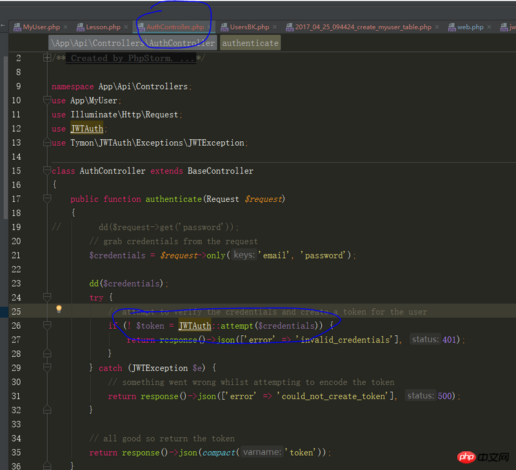This screenshot has width=516, height=470.
Task: Click the fold end marker on line 28
Action: coord(47,353)
